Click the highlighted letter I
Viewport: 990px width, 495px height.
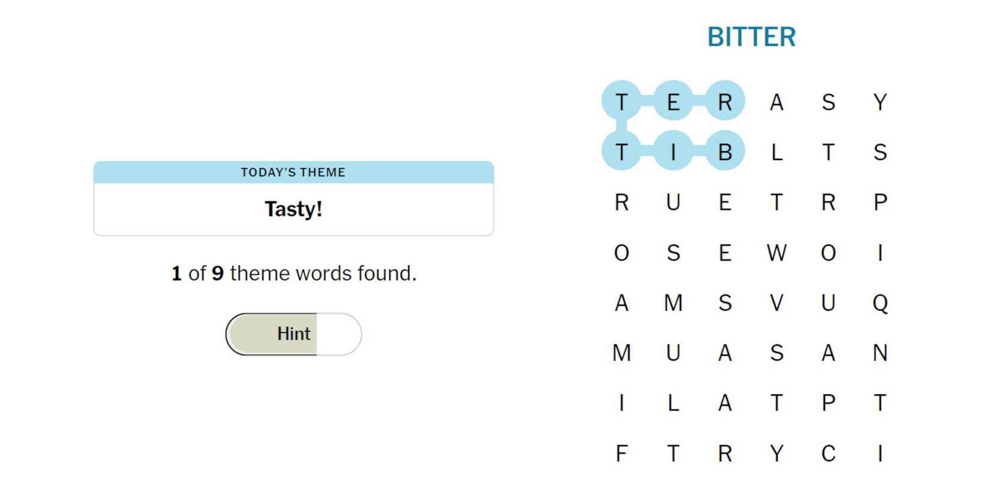click(673, 152)
